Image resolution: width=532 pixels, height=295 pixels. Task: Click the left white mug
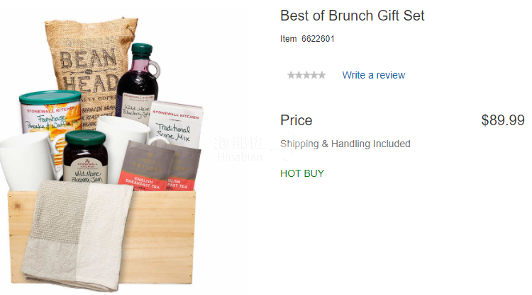26,161
